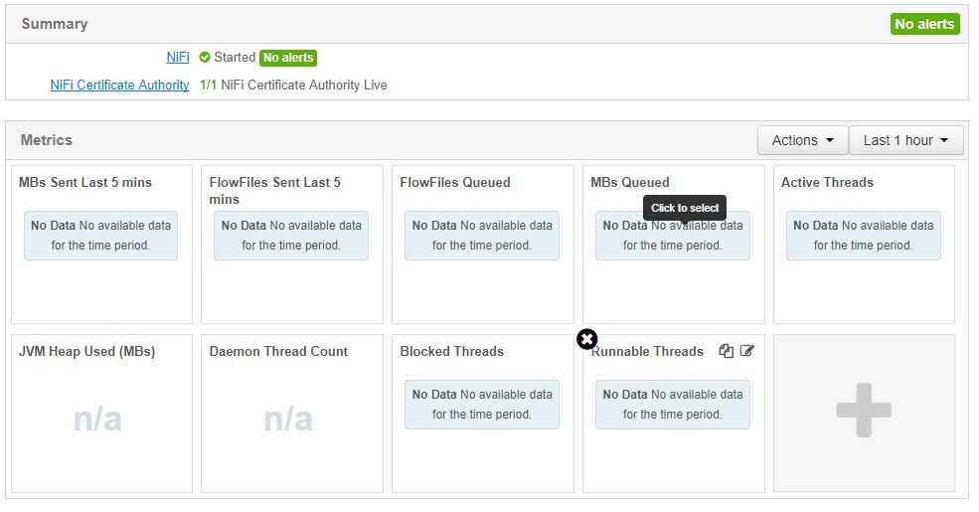Image resolution: width=979 pixels, height=512 pixels.
Task: Click the Started status text
Action: point(235,57)
